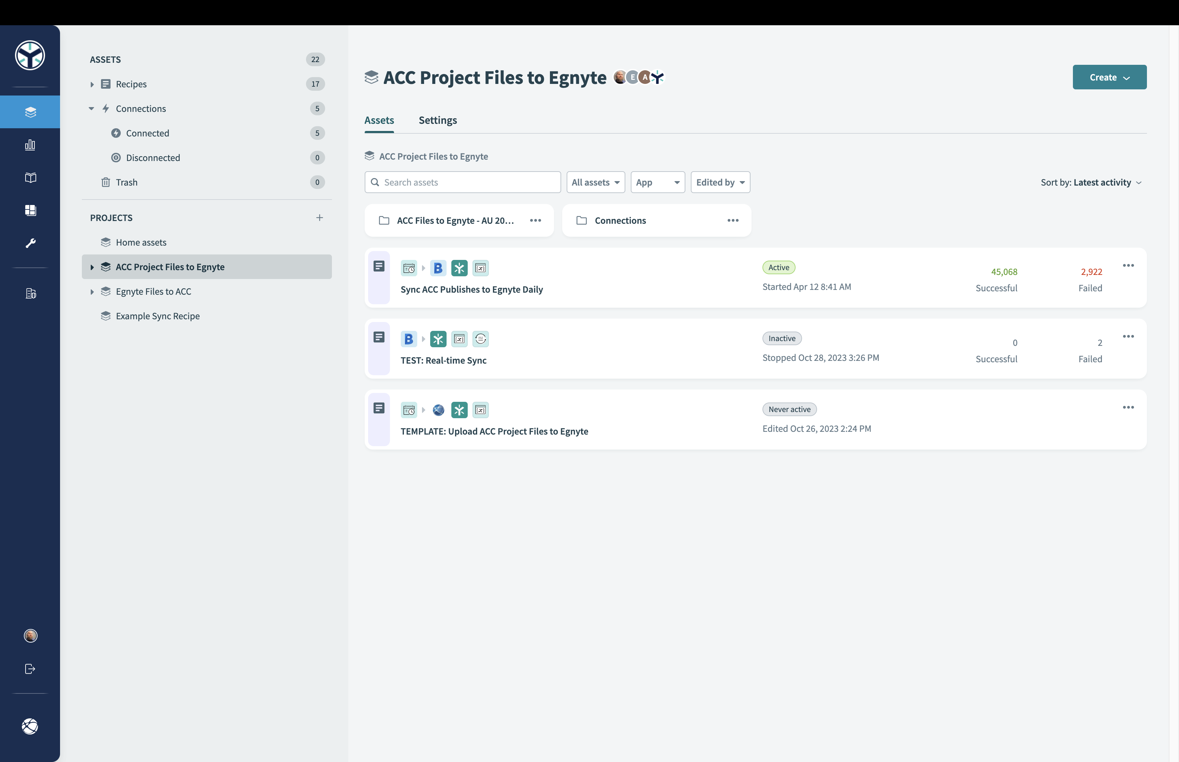Open the All assets filter dropdown
This screenshot has width=1179, height=762.
(x=595, y=182)
